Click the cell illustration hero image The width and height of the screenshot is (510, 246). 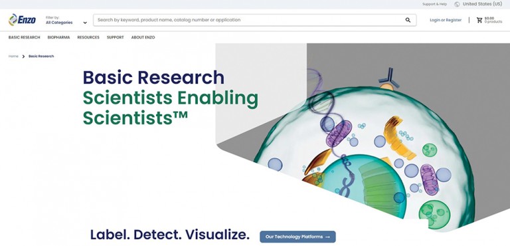363,137
